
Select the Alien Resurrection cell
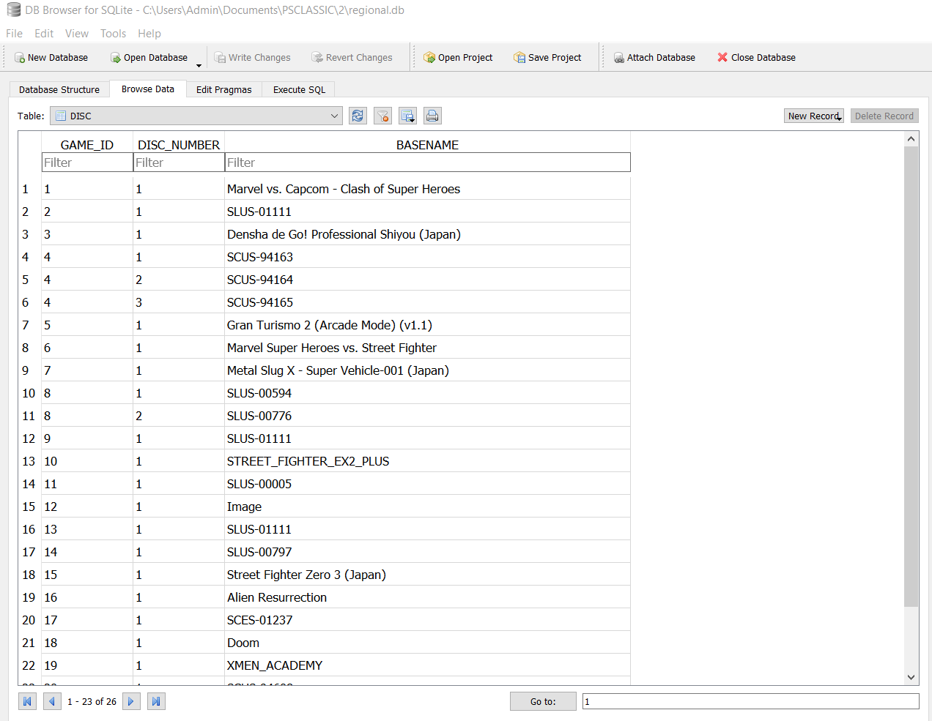tap(427, 597)
